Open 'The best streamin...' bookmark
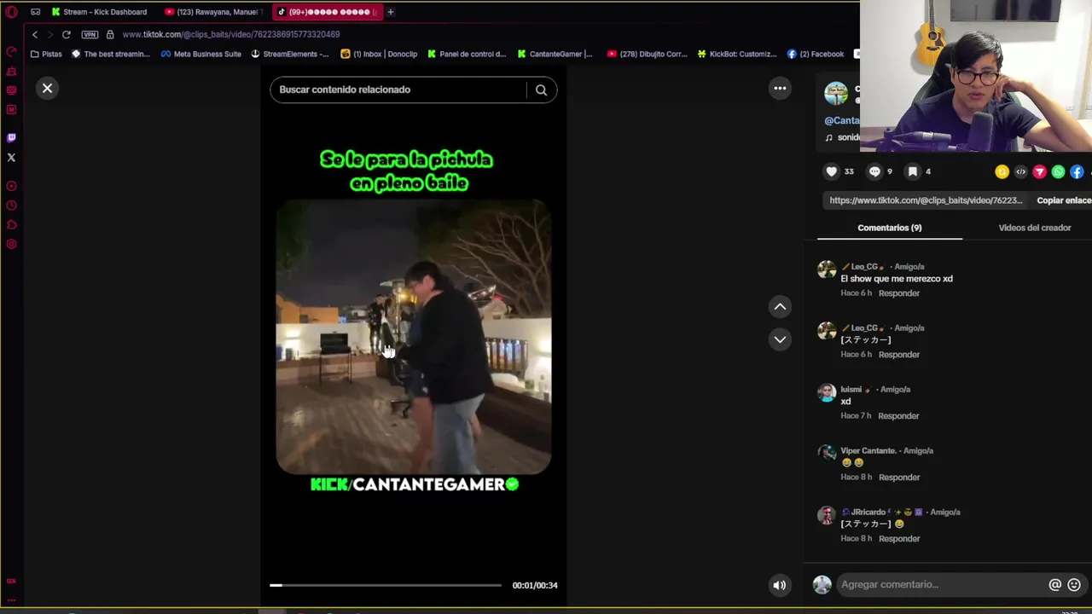 (111, 54)
